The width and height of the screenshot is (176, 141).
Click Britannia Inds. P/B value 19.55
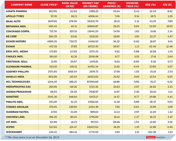169,26
